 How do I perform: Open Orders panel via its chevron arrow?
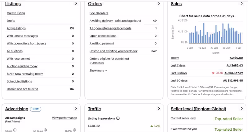tap(159, 3)
